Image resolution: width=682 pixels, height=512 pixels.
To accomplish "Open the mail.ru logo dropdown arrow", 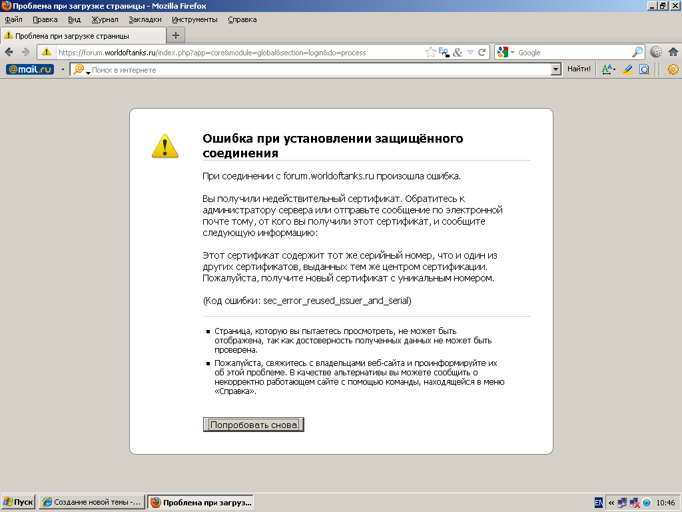I will pyautogui.click(x=63, y=69).
